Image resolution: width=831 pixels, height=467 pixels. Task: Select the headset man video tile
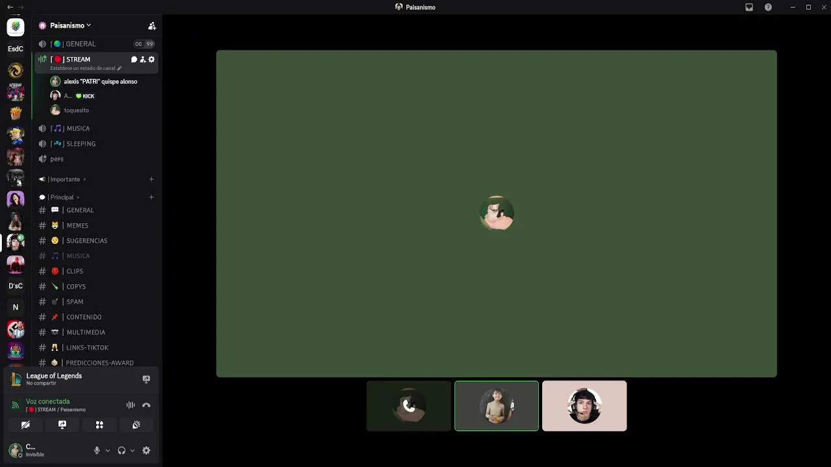pos(584,406)
